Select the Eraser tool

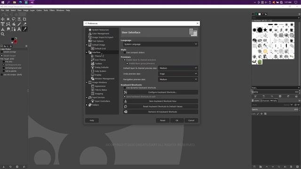point(24,24)
